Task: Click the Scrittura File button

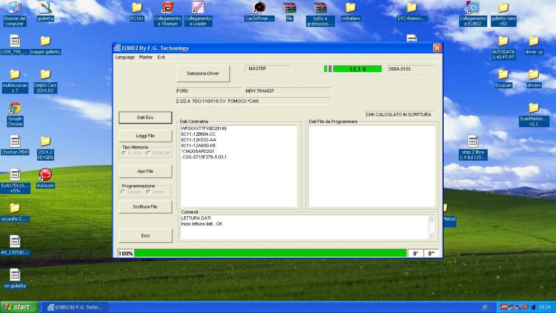Action: tap(145, 207)
